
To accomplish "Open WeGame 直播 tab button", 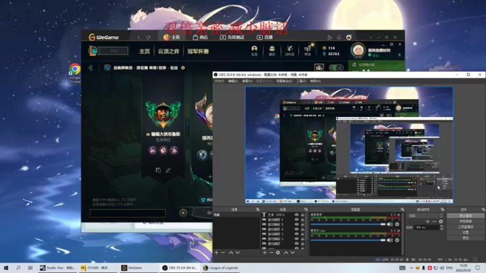I will (265, 37).
